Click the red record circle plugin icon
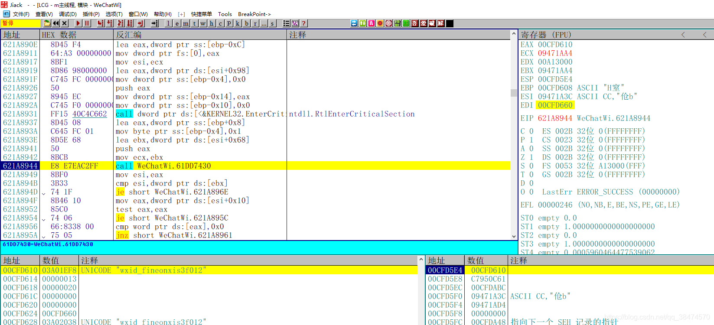Image resolution: width=714 pixels, height=325 pixels. coord(380,23)
